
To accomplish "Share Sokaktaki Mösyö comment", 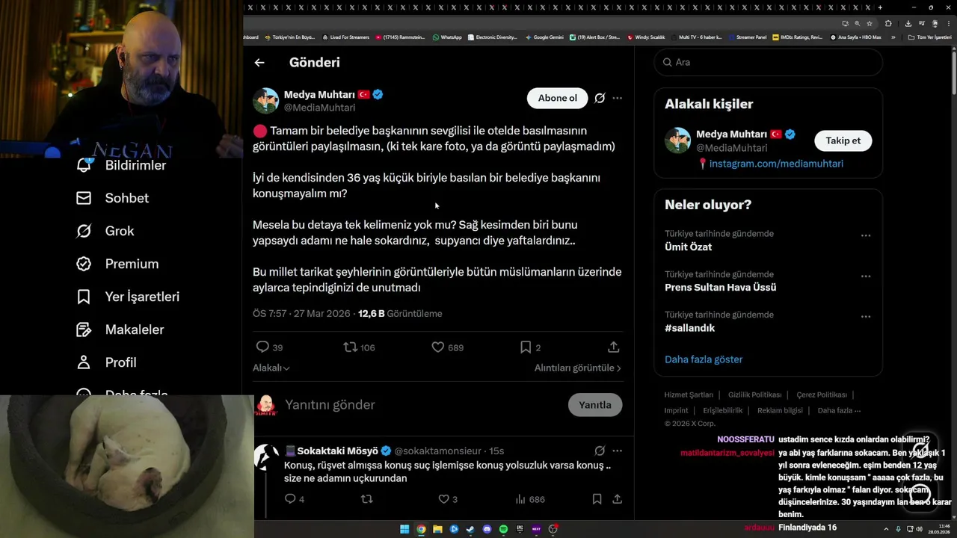I will coord(618,499).
